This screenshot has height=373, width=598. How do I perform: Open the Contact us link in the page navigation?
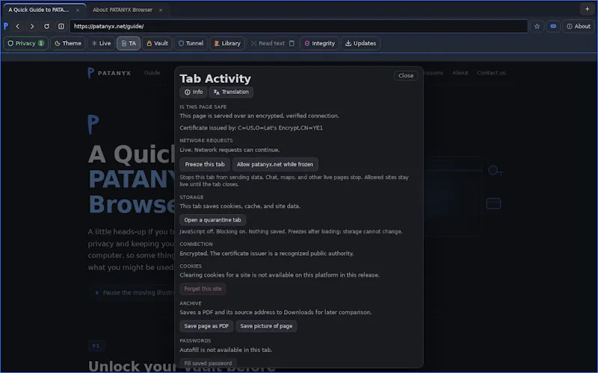click(491, 72)
